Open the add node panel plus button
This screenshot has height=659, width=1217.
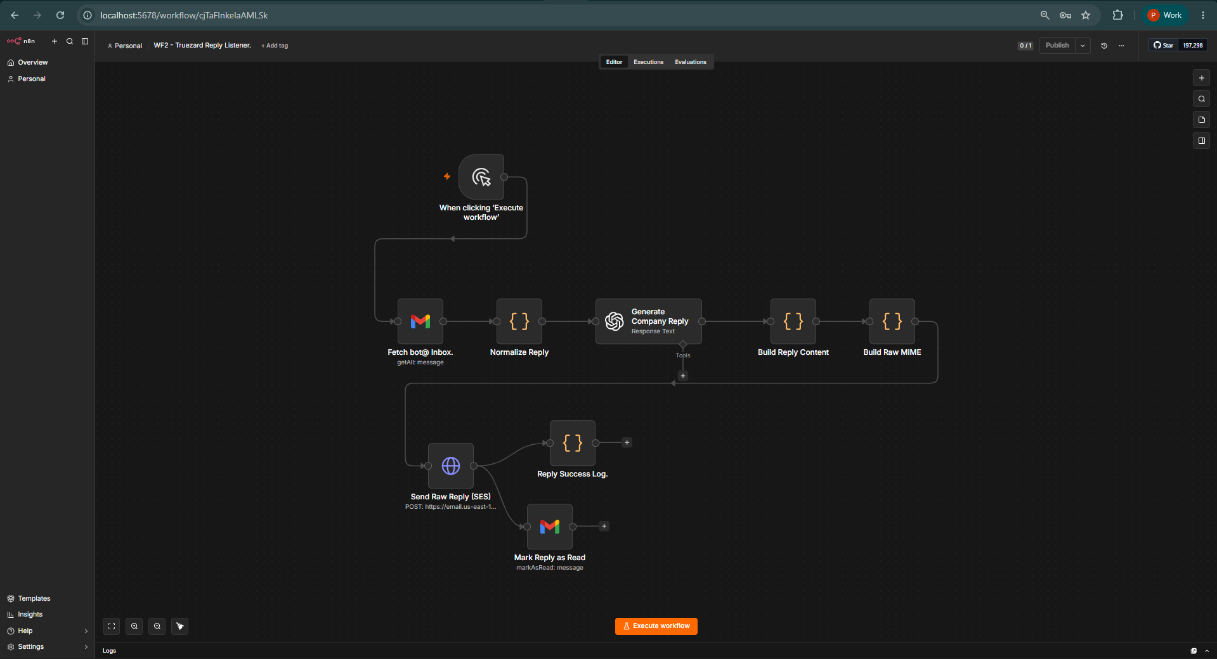(x=1202, y=78)
